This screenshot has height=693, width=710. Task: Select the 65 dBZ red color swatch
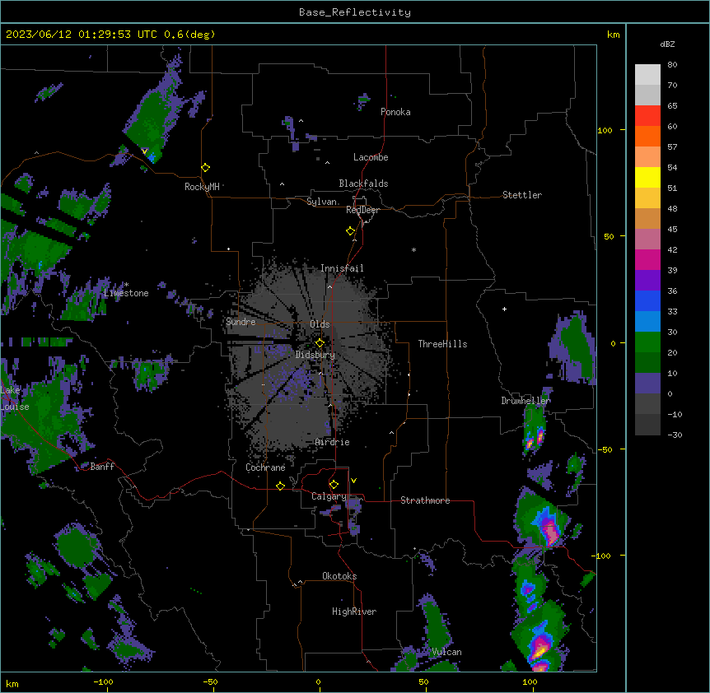647,115
